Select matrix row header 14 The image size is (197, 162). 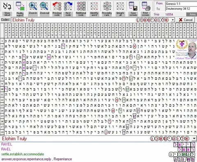click(2, 111)
